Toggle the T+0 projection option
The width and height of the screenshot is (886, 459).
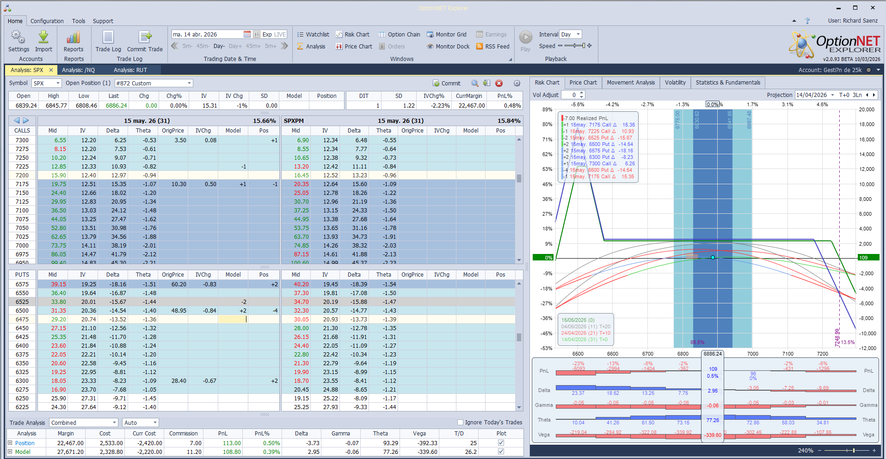tap(844, 95)
